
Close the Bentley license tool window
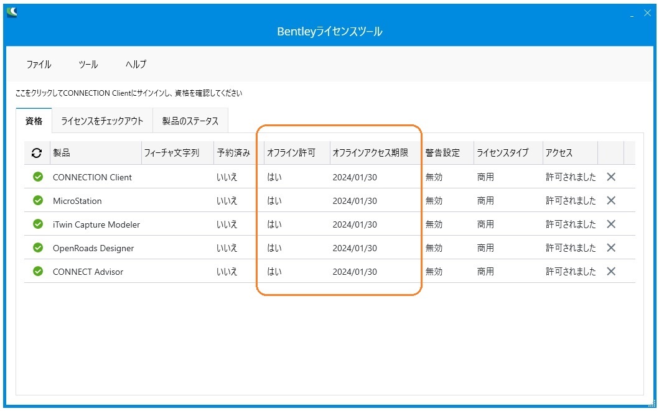pyautogui.click(x=647, y=13)
